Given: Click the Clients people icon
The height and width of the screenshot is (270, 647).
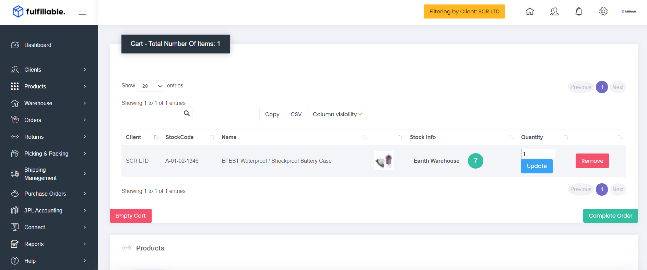Looking at the screenshot, I should (x=15, y=70).
